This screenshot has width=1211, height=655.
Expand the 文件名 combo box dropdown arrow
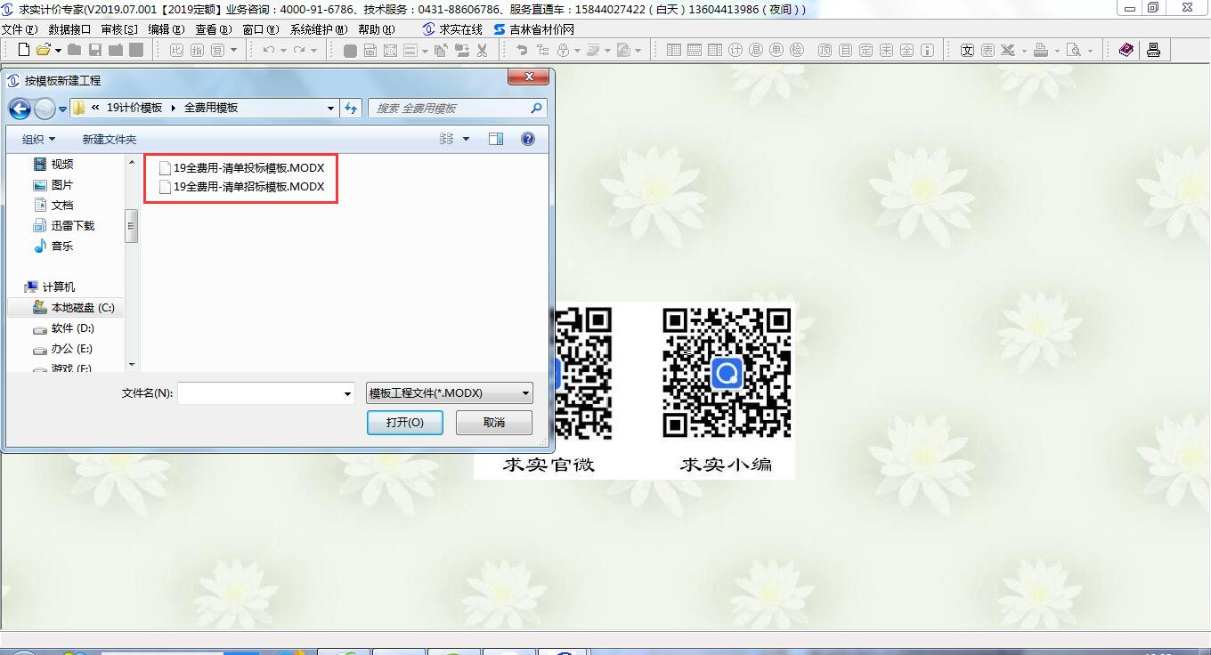pos(347,393)
